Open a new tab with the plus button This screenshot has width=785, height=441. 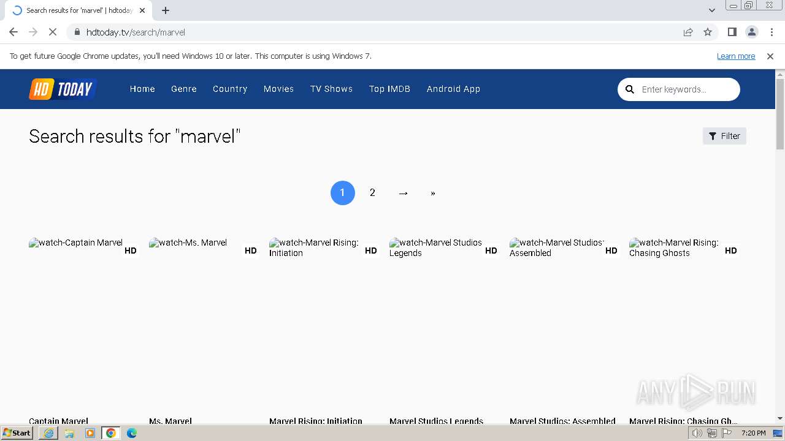click(166, 10)
